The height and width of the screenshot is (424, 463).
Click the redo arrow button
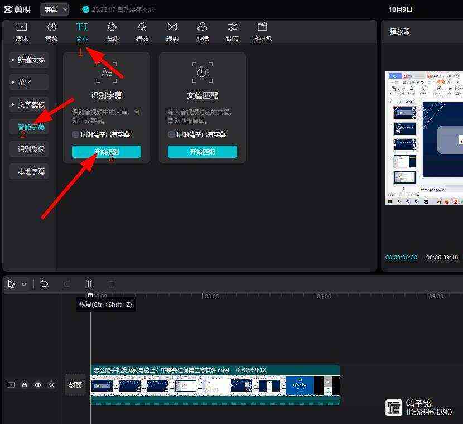tap(67, 284)
